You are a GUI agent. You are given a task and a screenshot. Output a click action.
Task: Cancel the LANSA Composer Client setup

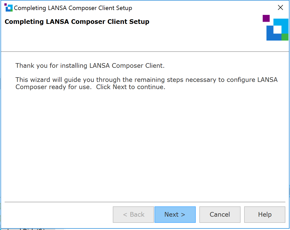click(x=220, y=215)
